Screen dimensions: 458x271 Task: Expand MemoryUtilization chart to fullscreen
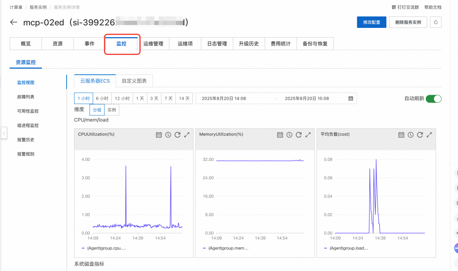[308, 135]
